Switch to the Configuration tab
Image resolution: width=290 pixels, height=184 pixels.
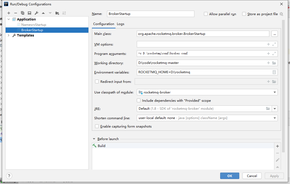point(104,24)
